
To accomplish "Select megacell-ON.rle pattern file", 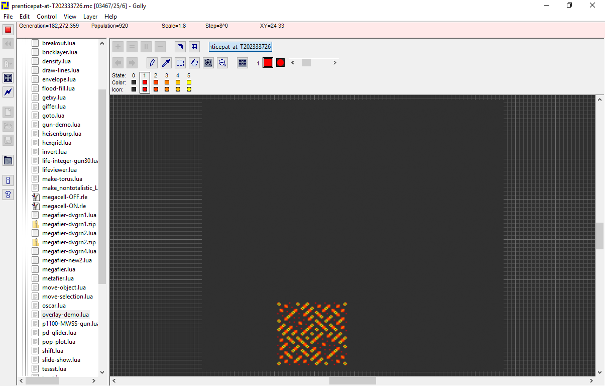I will pos(64,206).
